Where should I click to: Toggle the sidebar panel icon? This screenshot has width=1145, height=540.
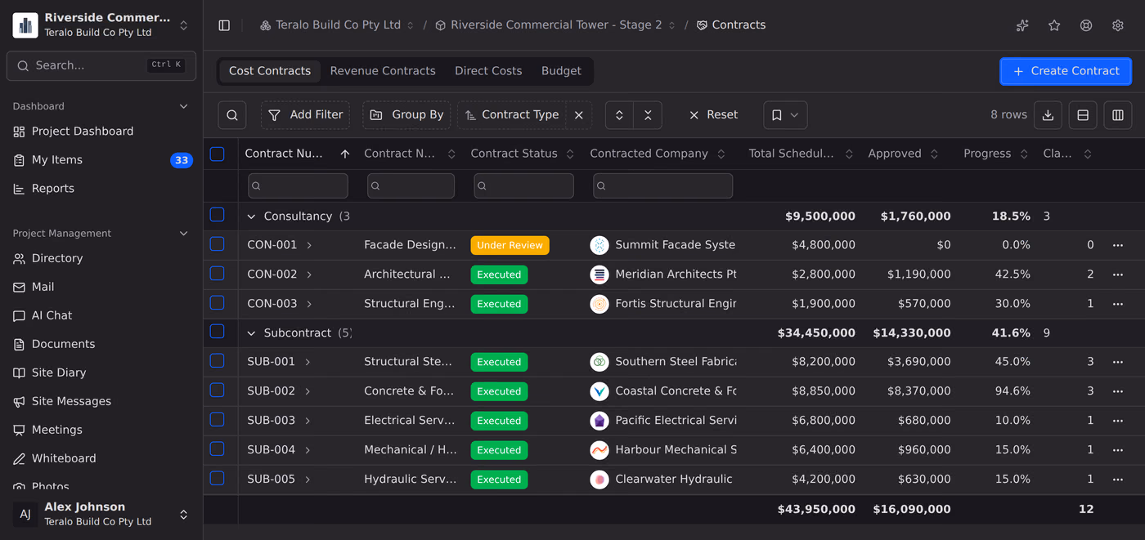click(x=224, y=25)
